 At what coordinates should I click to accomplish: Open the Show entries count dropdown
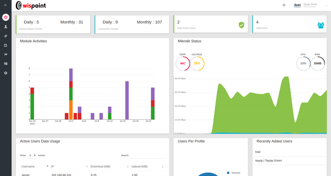click(32, 155)
